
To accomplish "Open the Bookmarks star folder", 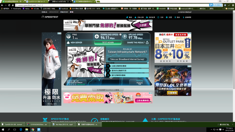I will coord(16,9).
